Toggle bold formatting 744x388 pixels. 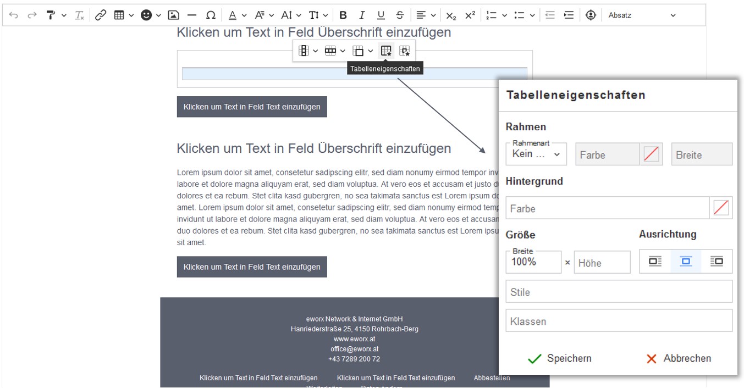coord(343,15)
